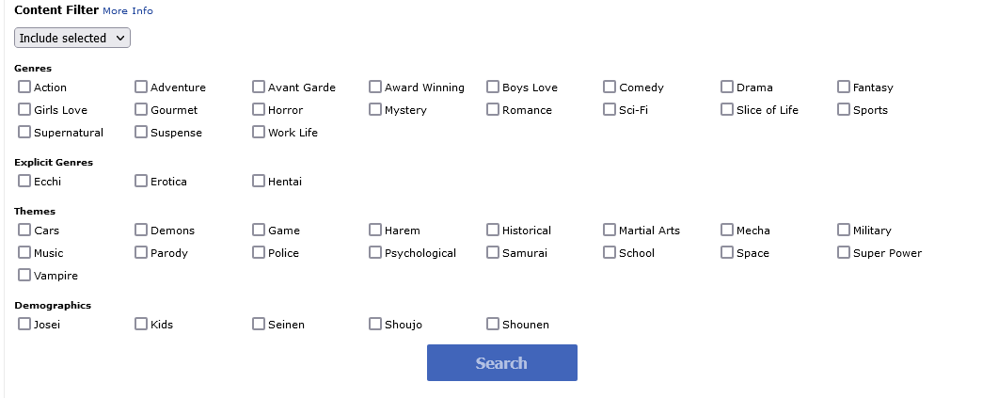The width and height of the screenshot is (998, 398).
Task: Select the Mecha theme checkbox
Action: pos(727,231)
